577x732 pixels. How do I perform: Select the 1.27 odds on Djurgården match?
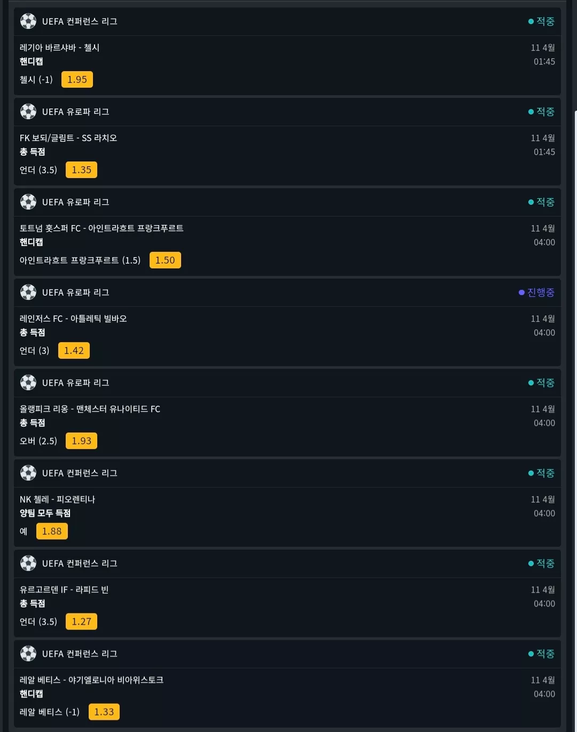pyautogui.click(x=82, y=622)
